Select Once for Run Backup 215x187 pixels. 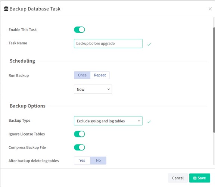click(82, 75)
